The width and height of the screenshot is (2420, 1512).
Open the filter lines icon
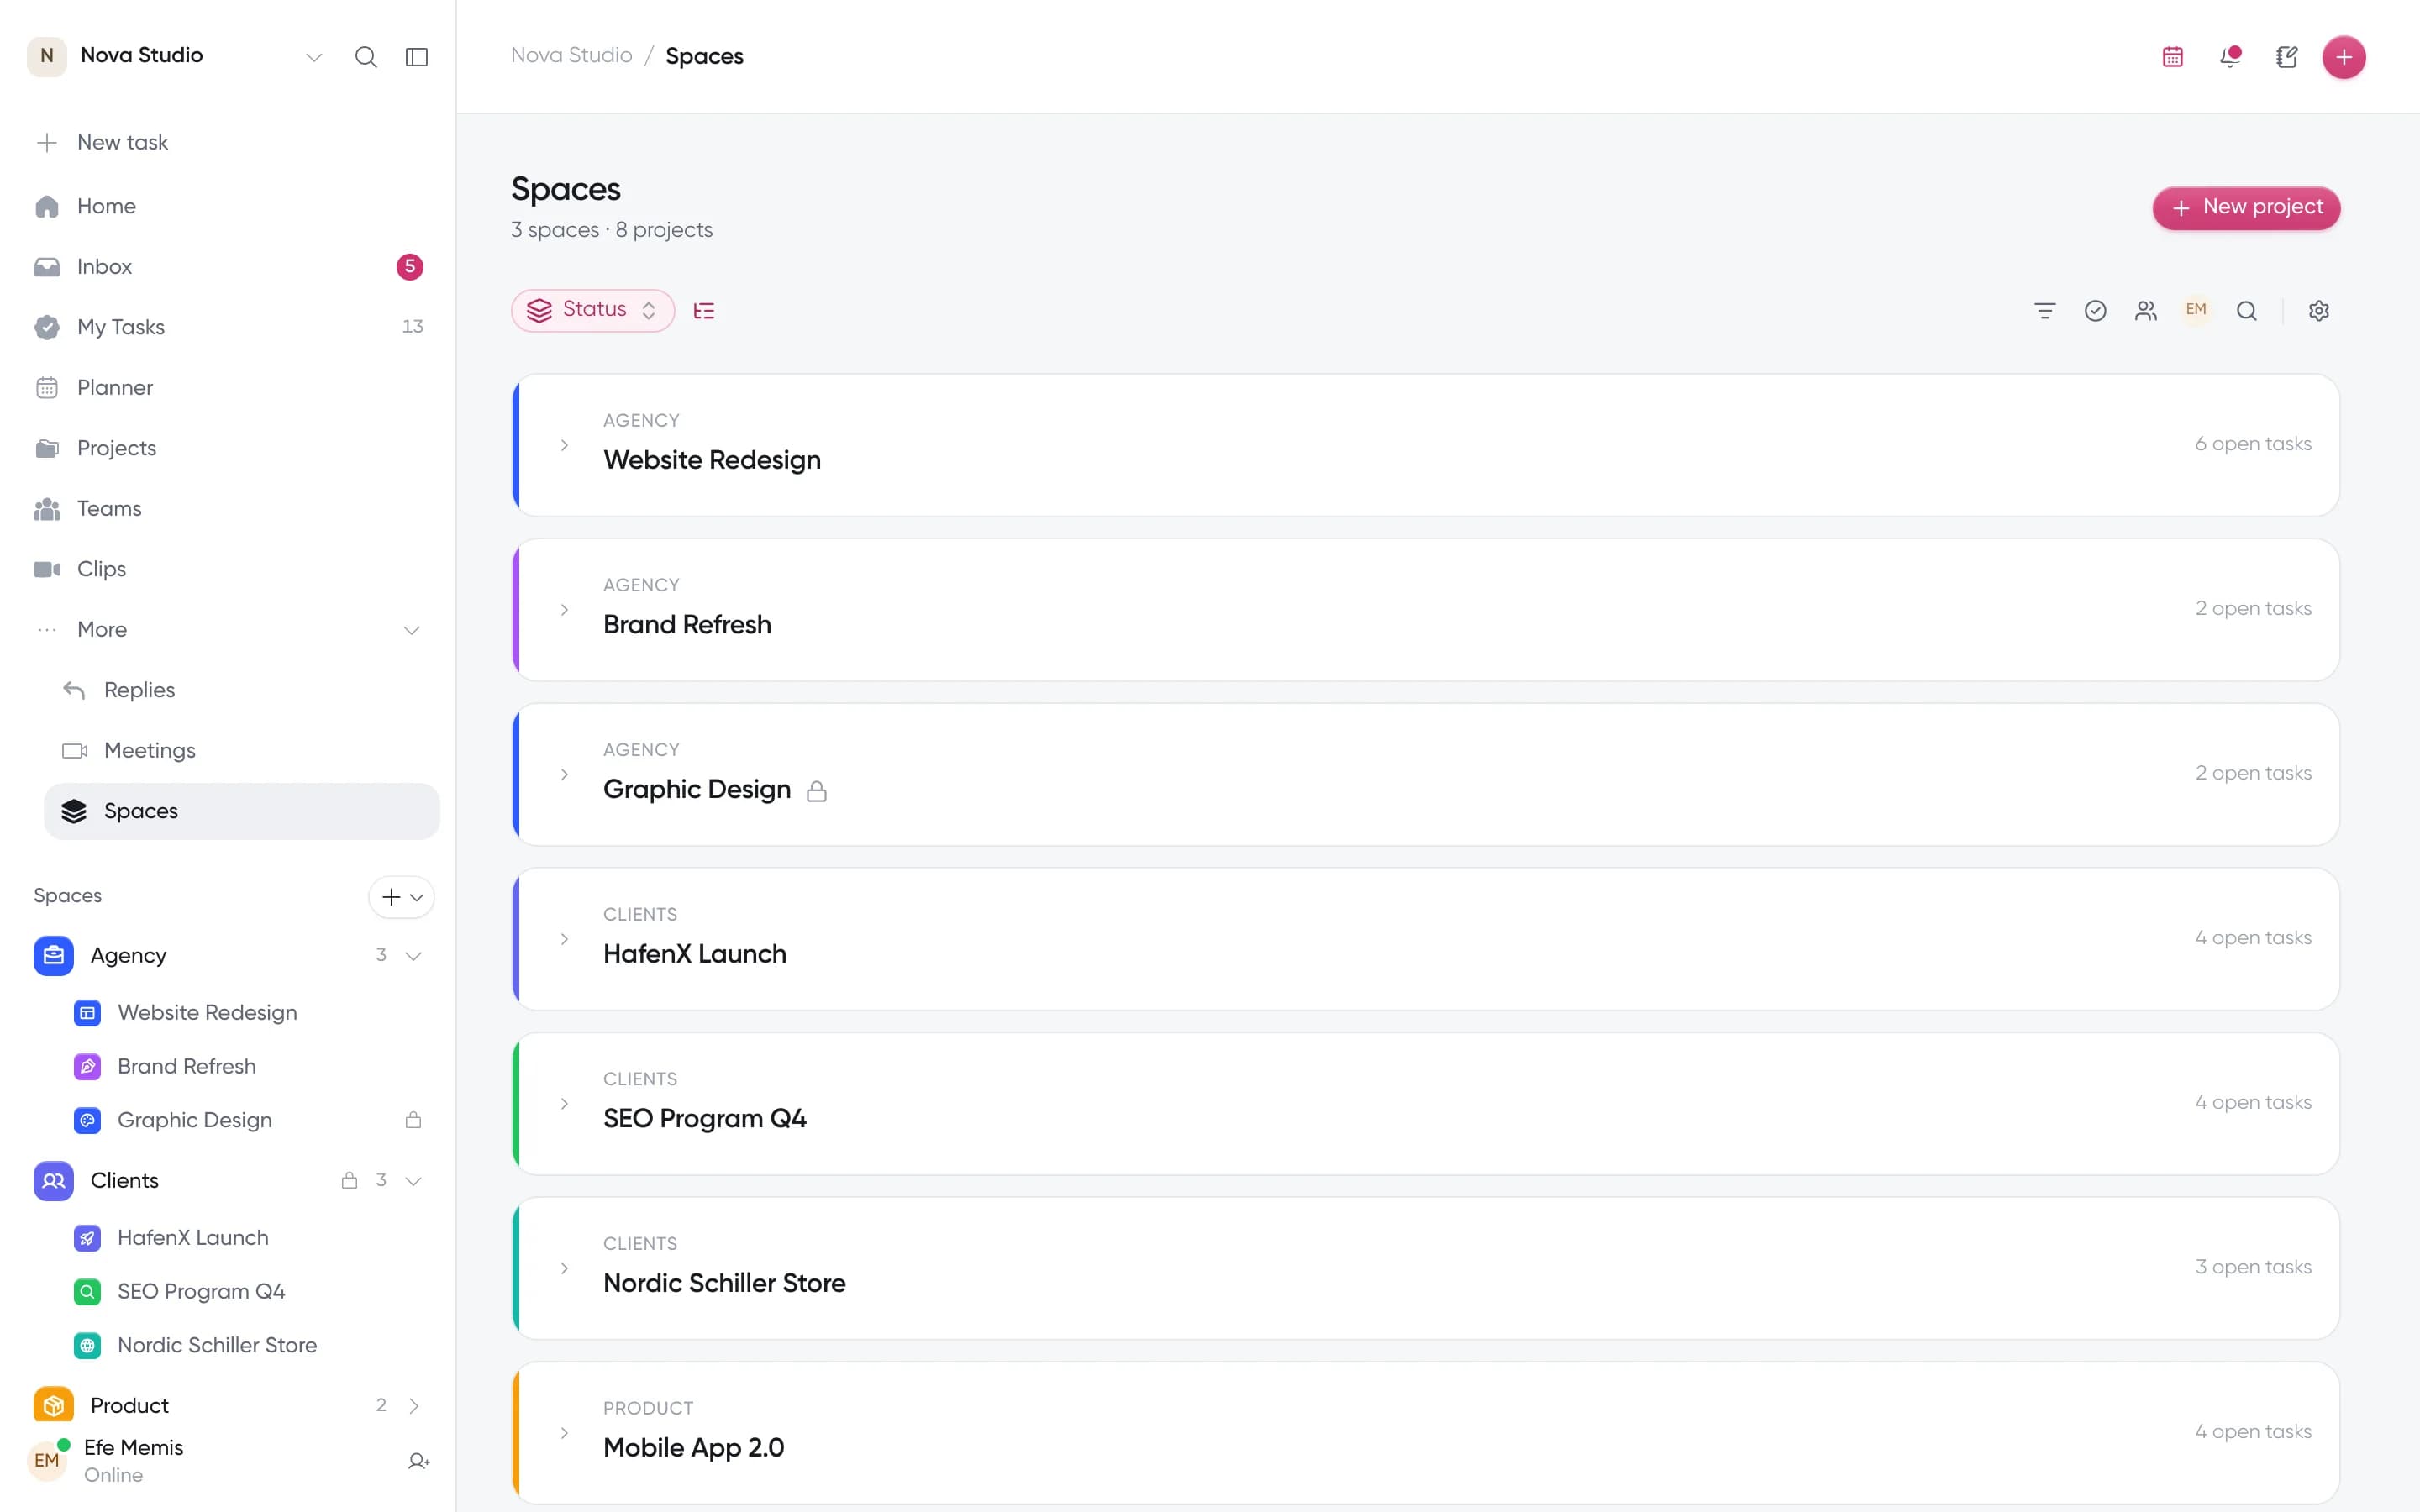point(2045,311)
